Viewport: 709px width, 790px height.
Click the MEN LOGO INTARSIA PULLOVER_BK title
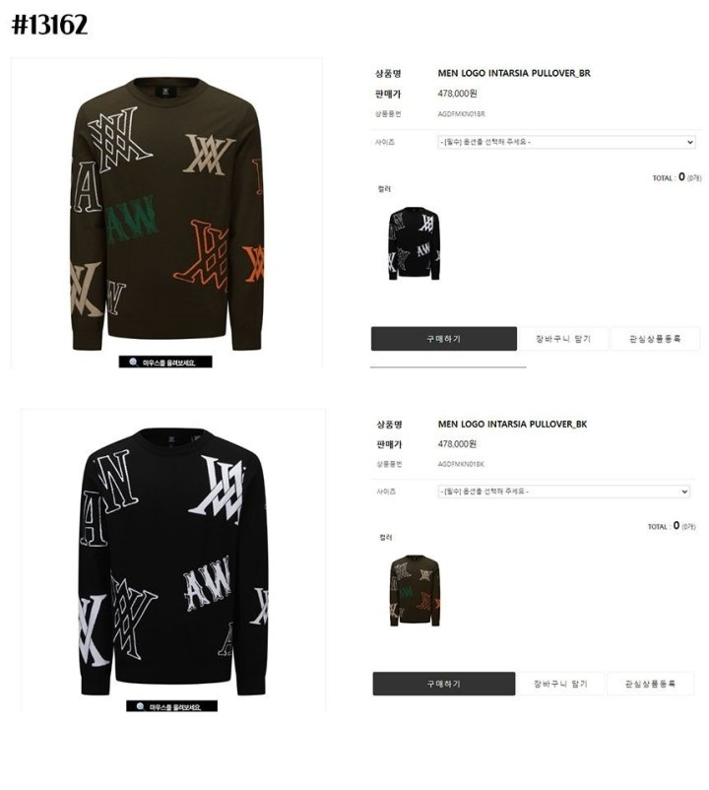point(513,425)
